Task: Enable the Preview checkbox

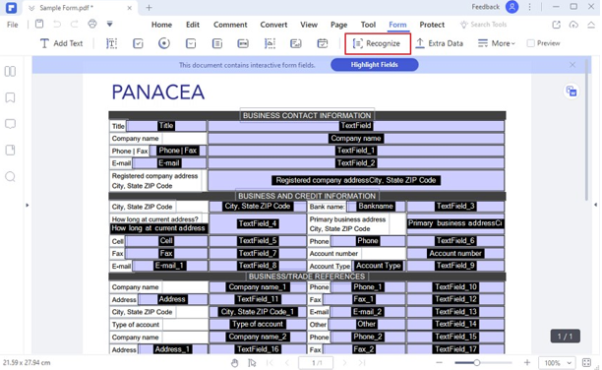Action: click(530, 43)
